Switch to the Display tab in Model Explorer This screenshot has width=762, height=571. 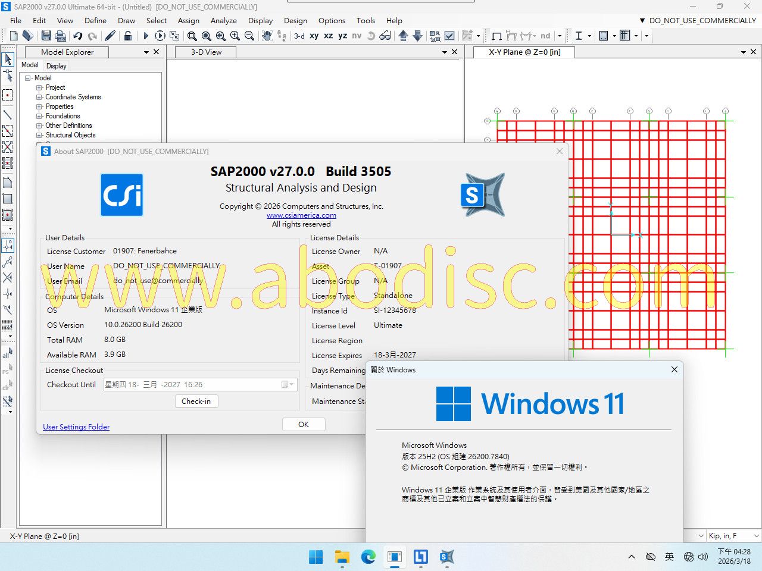[x=57, y=65]
